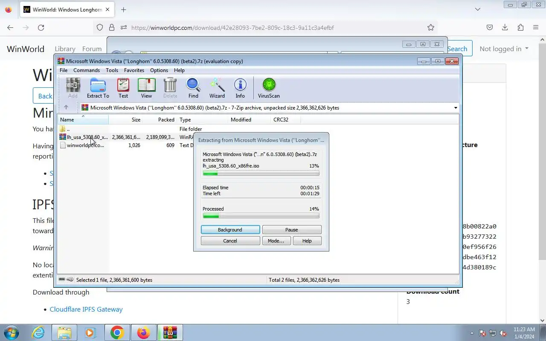
Task: Show archive Info icon
Action: (x=240, y=88)
